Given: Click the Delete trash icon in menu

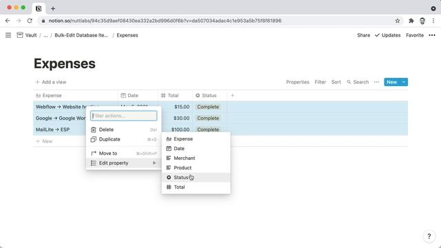Looking at the screenshot, I should [x=94, y=130].
